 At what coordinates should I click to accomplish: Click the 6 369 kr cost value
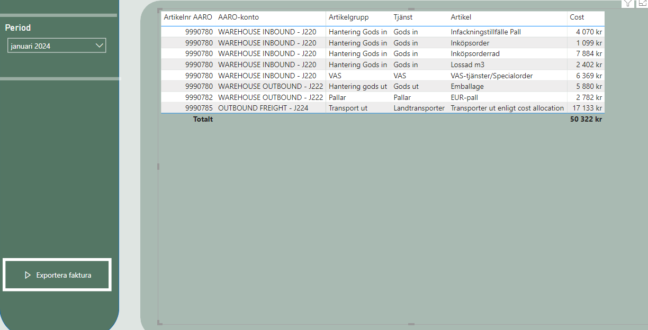tap(589, 76)
